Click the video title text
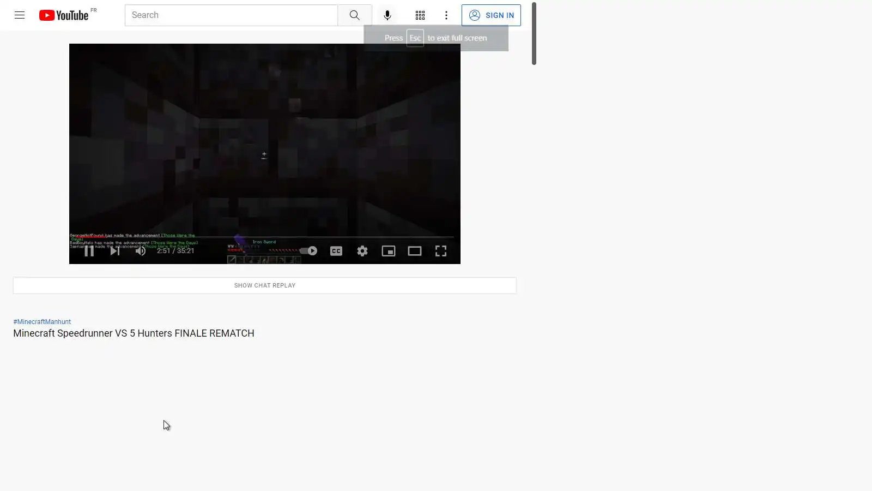Screen dimensions: 872x491 pos(134,333)
